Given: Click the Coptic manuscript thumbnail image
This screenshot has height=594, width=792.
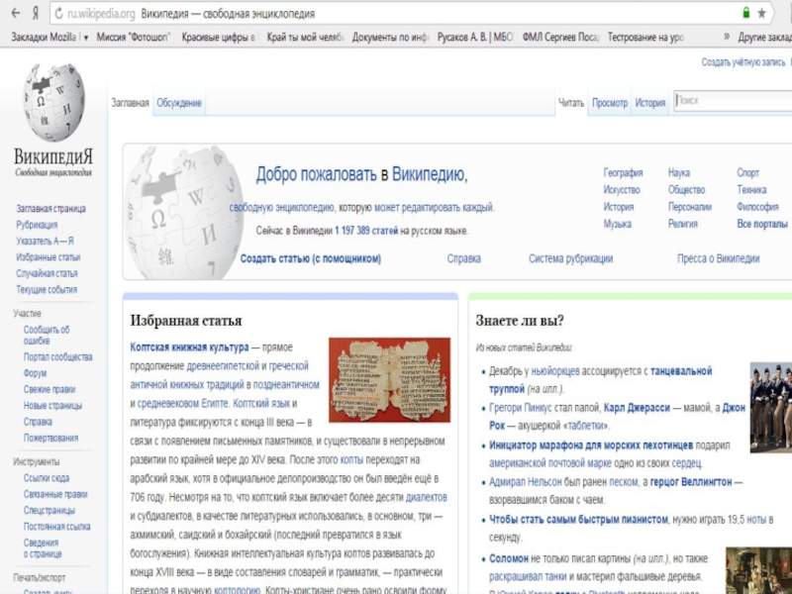Looking at the screenshot, I should point(389,380).
